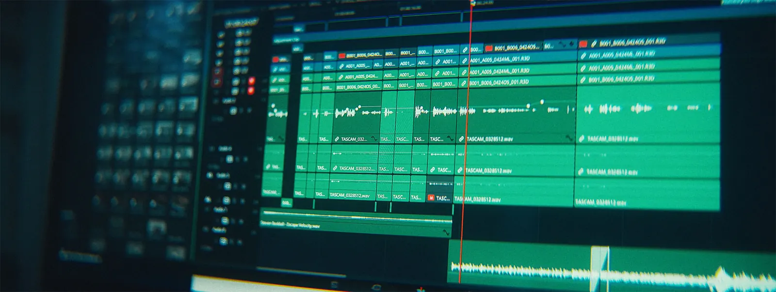Viewport: 776px width, 292px height.
Task: Click the link icon on the third-track A001_A005_0424ML_001.R3D clip at the playhead
Action: pos(464,72)
